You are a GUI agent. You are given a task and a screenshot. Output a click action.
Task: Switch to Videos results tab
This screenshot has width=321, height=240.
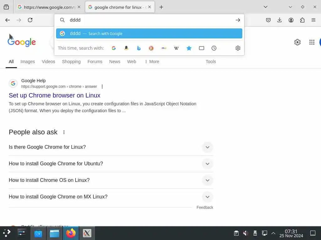[x=49, y=62]
